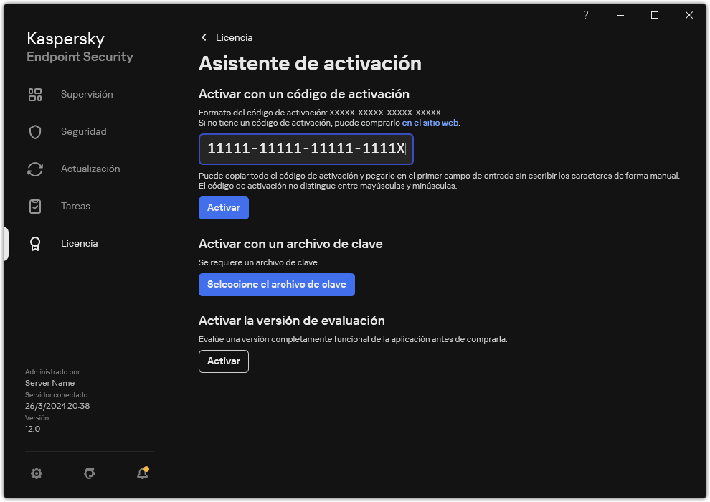
Task: Open the support icon at the bottom
Action: pyautogui.click(x=89, y=473)
